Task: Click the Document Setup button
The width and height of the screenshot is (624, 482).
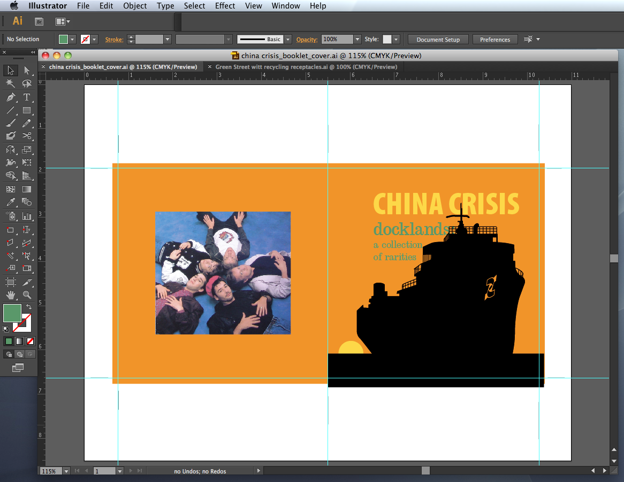Action: click(x=438, y=40)
